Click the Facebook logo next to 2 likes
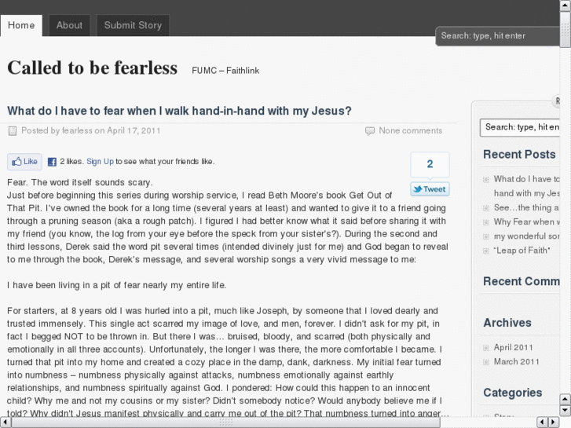Image resolution: width=571 pixels, height=428 pixels. pos(52,162)
